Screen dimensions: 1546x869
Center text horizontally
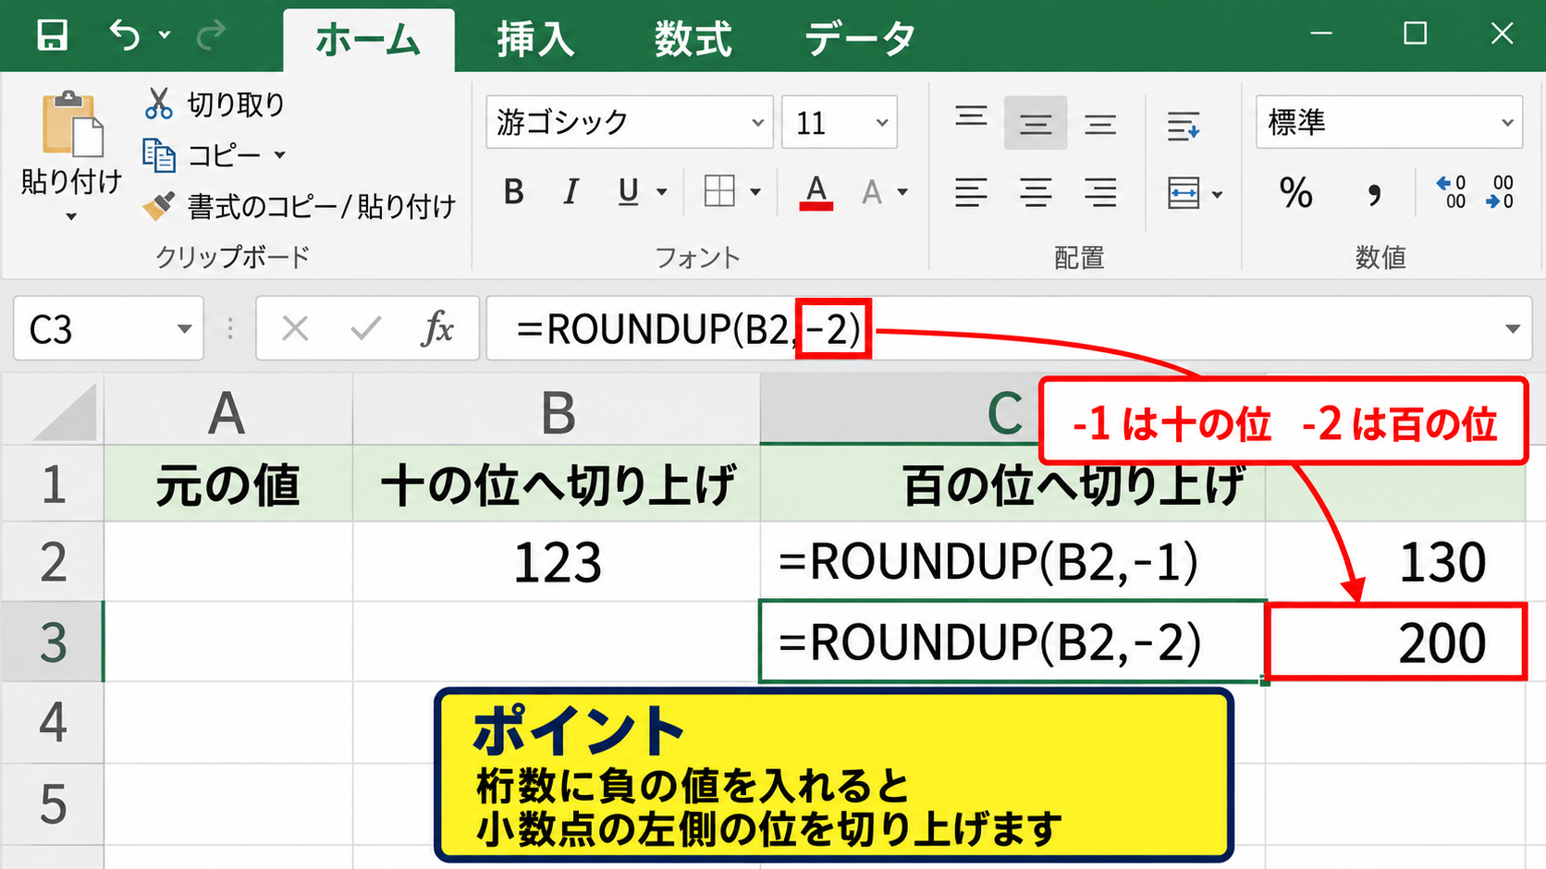coord(1036,192)
